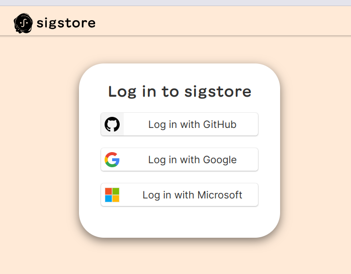The width and height of the screenshot is (351, 274).
Task: Click the word sigstore in card heading
Action: point(218,92)
